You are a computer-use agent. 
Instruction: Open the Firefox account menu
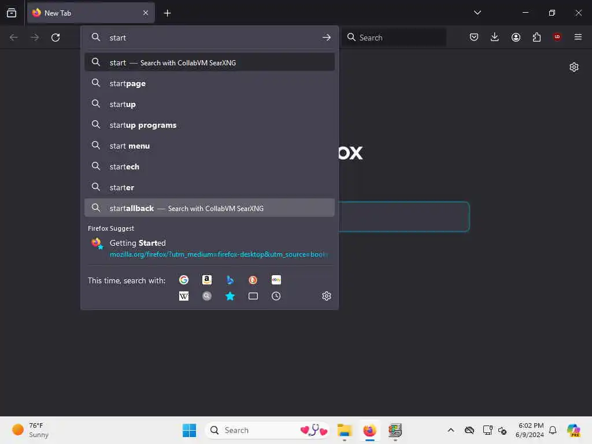click(x=516, y=37)
